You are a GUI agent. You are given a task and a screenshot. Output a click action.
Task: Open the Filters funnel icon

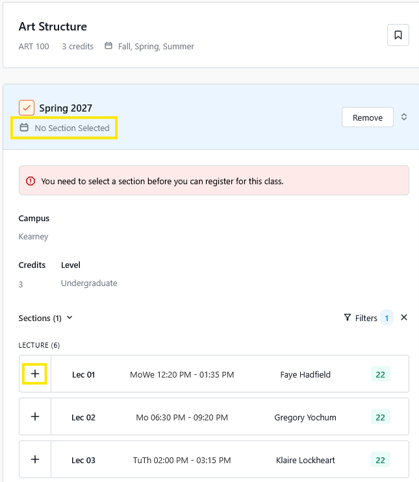click(x=348, y=317)
